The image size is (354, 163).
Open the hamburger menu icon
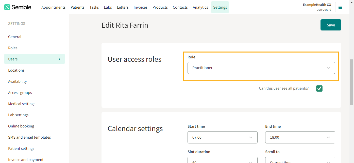pyautogui.click(x=340, y=7)
